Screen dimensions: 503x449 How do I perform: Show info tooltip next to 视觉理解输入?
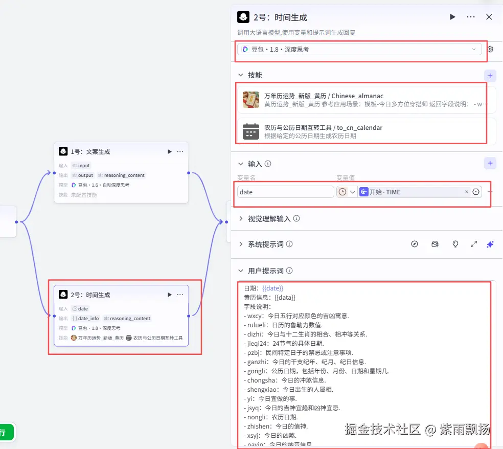click(296, 218)
